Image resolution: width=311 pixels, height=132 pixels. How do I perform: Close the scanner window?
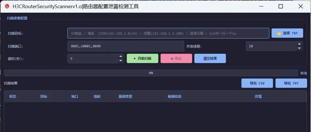pos(301,7)
